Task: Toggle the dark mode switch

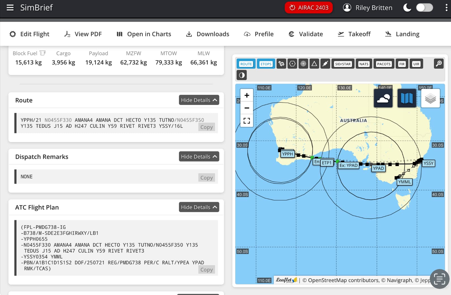Action: click(424, 8)
